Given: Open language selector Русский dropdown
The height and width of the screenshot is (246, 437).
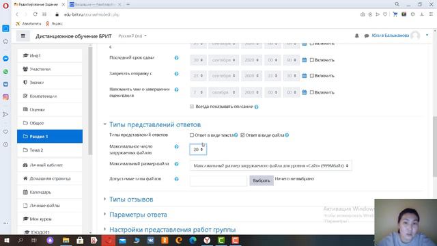Looking at the screenshot, I should point(132,36).
